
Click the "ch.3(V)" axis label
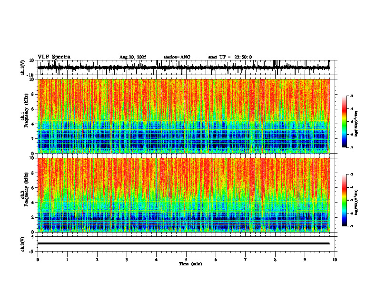(x=23, y=244)
